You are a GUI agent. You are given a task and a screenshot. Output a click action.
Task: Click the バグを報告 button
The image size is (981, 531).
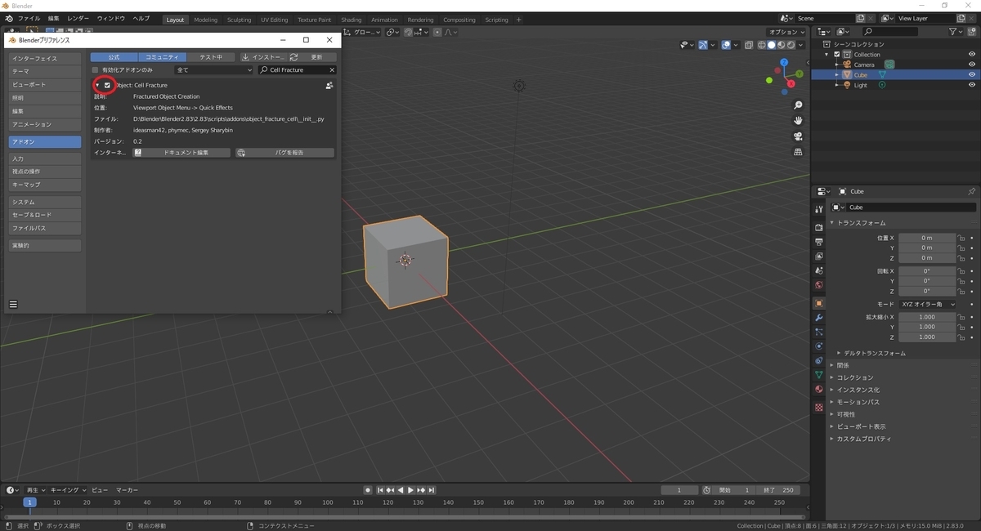(284, 153)
